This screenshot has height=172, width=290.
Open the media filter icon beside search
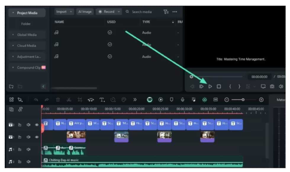(166, 12)
